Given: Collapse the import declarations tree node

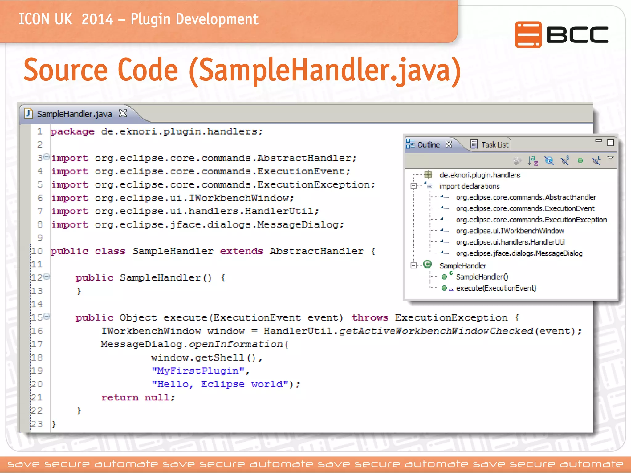Looking at the screenshot, I should (413, 186).
